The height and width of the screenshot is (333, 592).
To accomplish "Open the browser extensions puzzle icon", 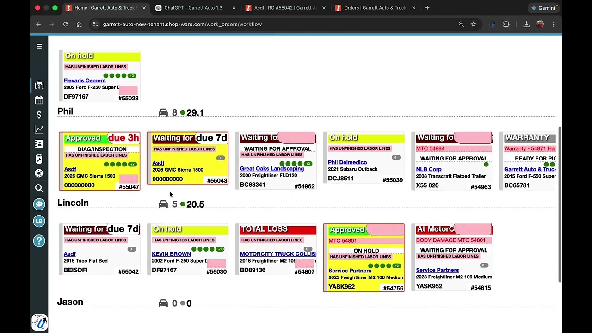I will 506,24.
